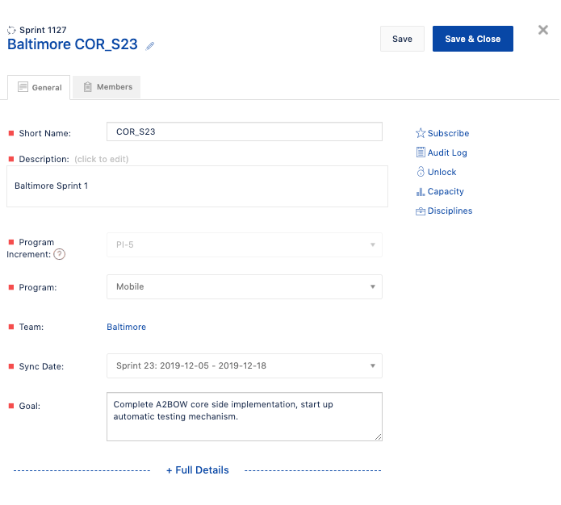Switch to the General tab
This screenshot has width=561, height=505.
tap(39, 87)
